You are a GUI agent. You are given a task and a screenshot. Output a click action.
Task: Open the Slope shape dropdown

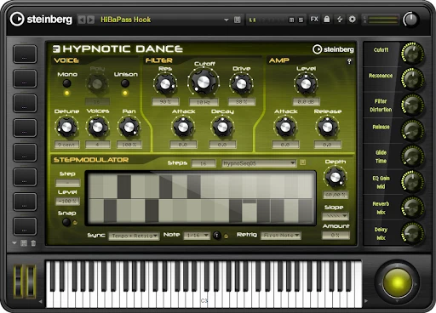coord(336,216)
